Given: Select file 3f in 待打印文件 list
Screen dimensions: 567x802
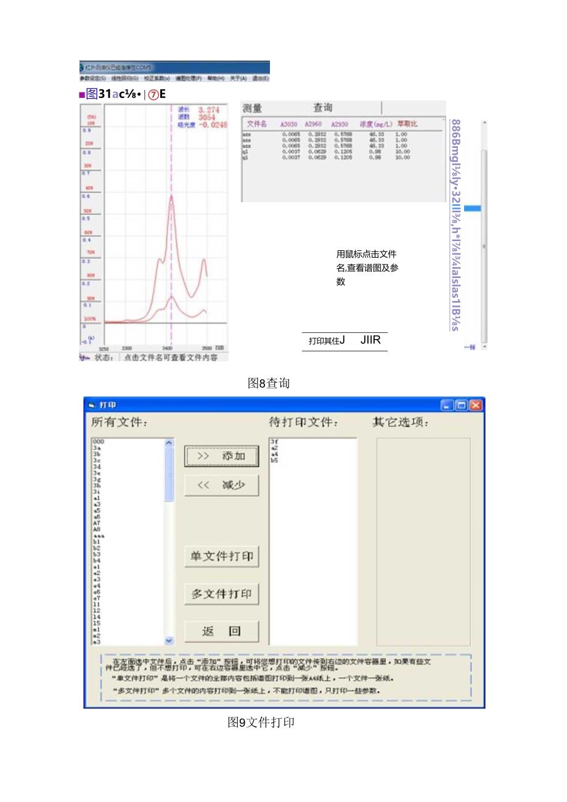Looking at the screenshot, I should (274, 441).
